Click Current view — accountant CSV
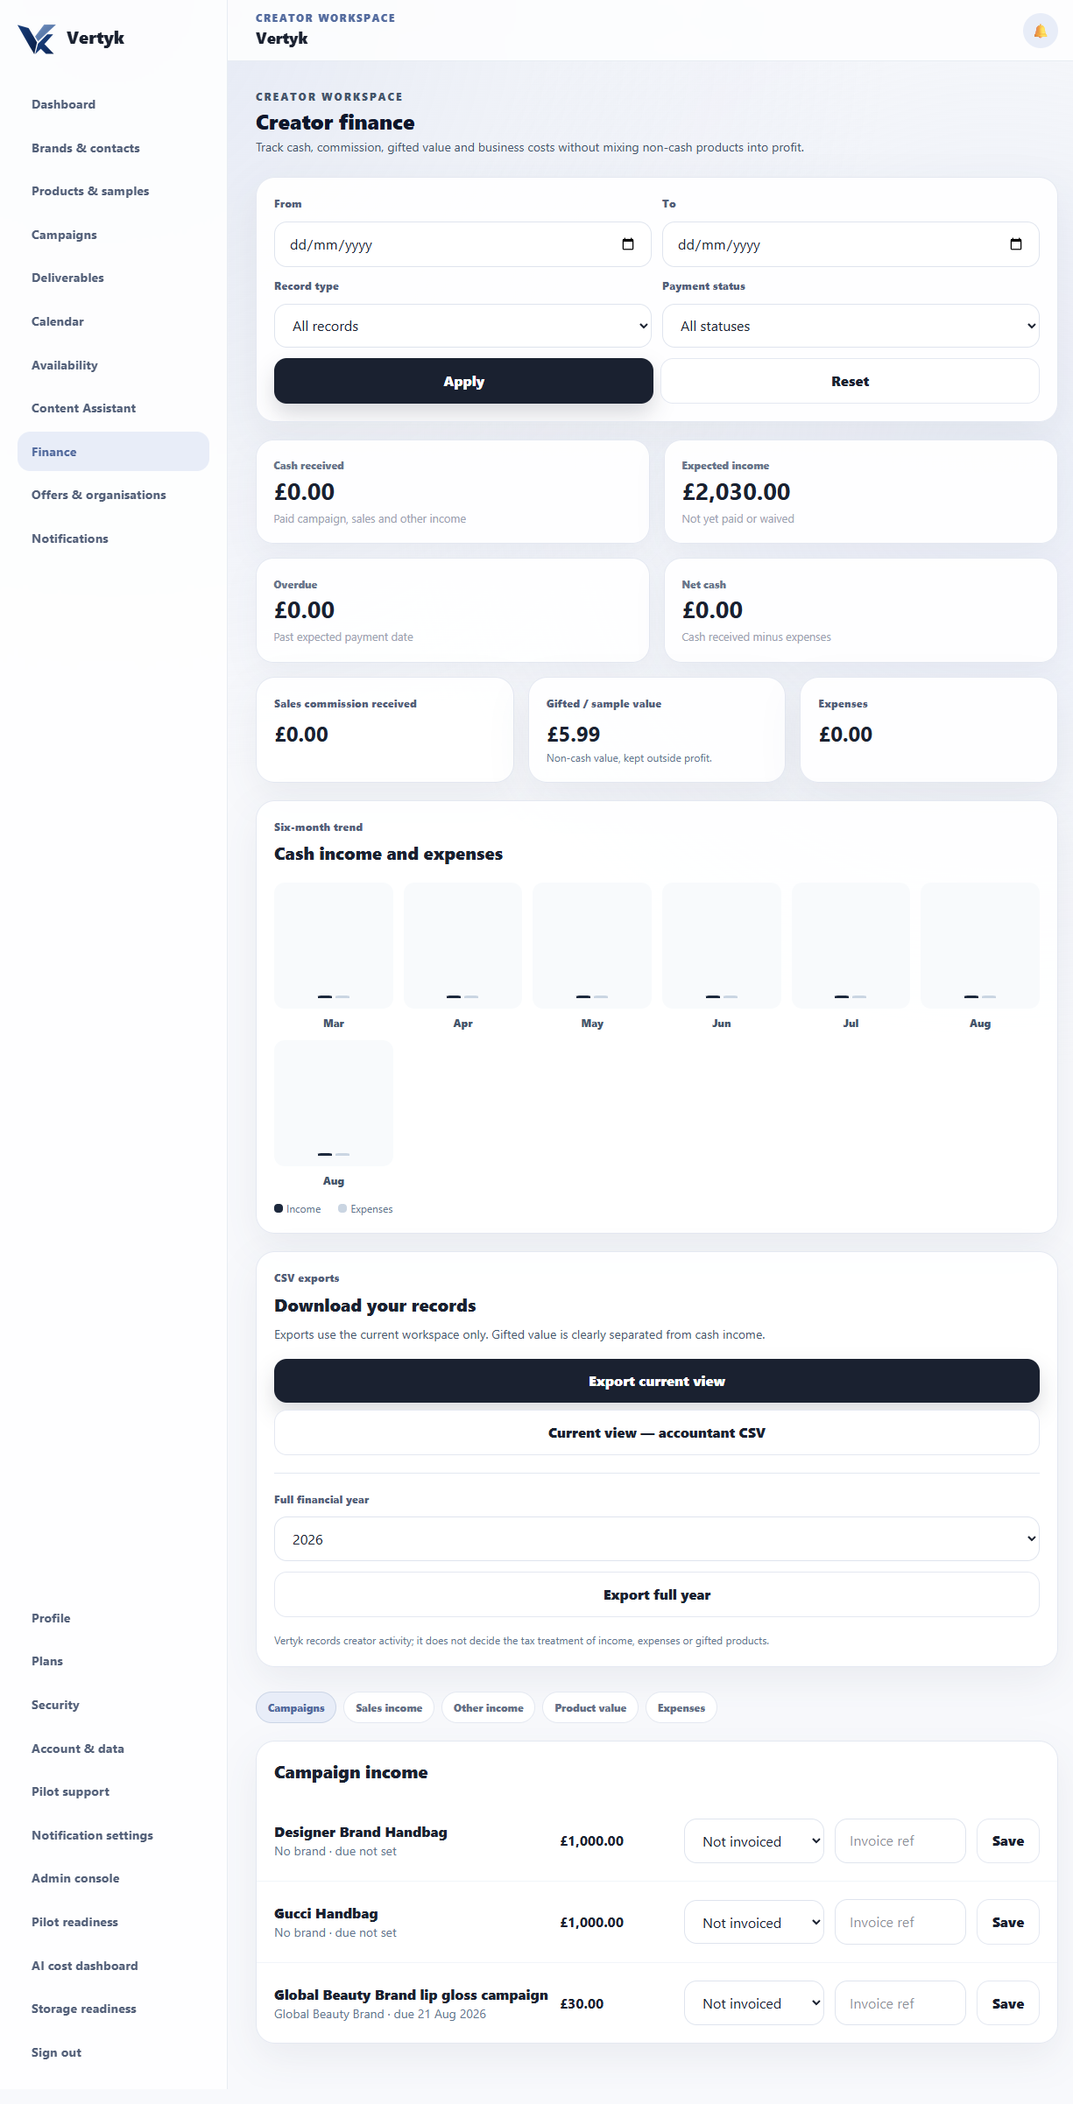This screenshot has height=2104, width=1073. coord(657,1432)
